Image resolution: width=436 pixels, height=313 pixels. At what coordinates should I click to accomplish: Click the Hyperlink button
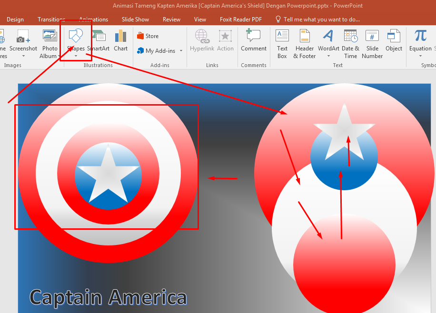click(202, 40)
